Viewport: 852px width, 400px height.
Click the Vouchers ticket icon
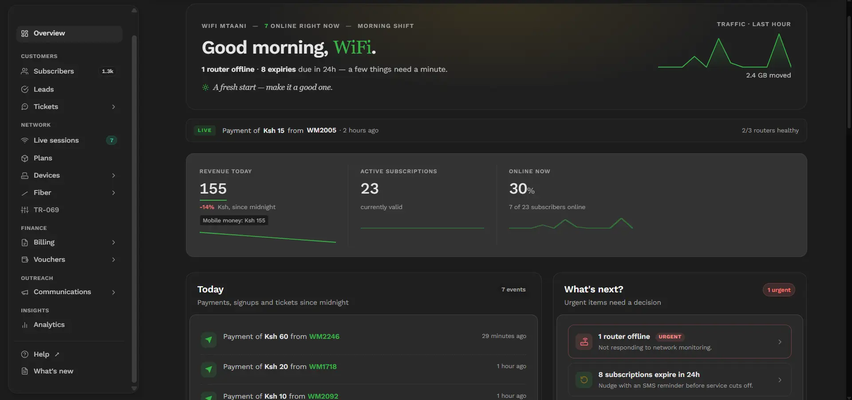[25, 260]
